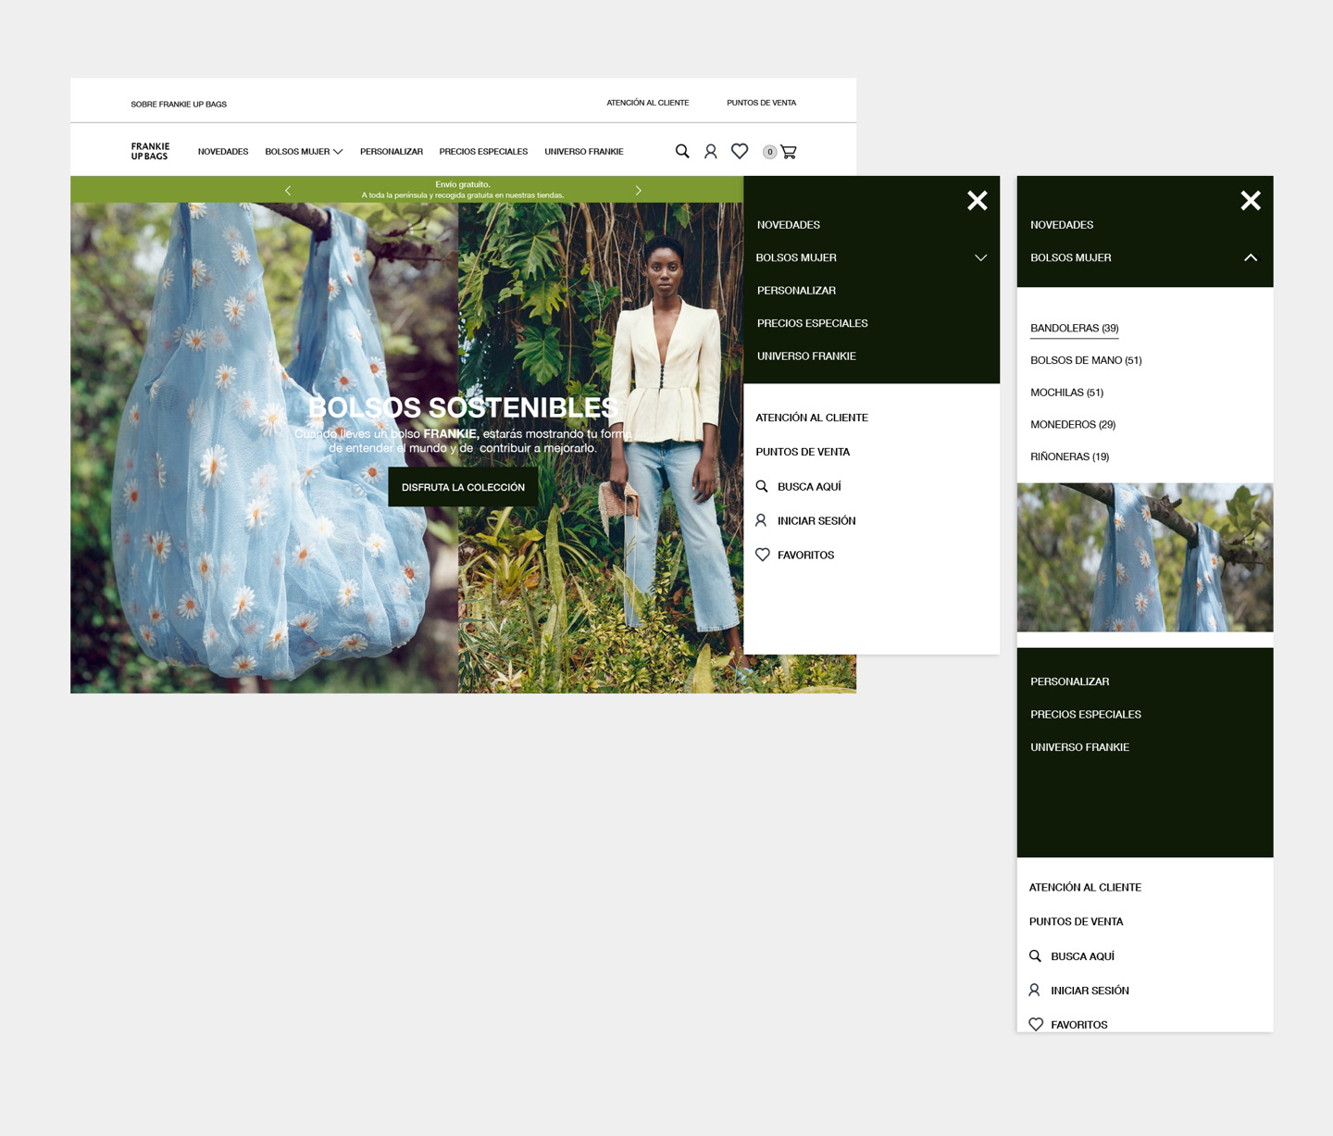The height and width of the screenshot is (1136, 1333).
Task: Open wishlist heart icon in header
Action: click(740, 151)
